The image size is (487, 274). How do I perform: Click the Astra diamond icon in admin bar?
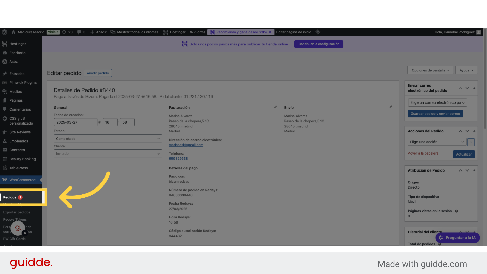click(x=318, y=32)
